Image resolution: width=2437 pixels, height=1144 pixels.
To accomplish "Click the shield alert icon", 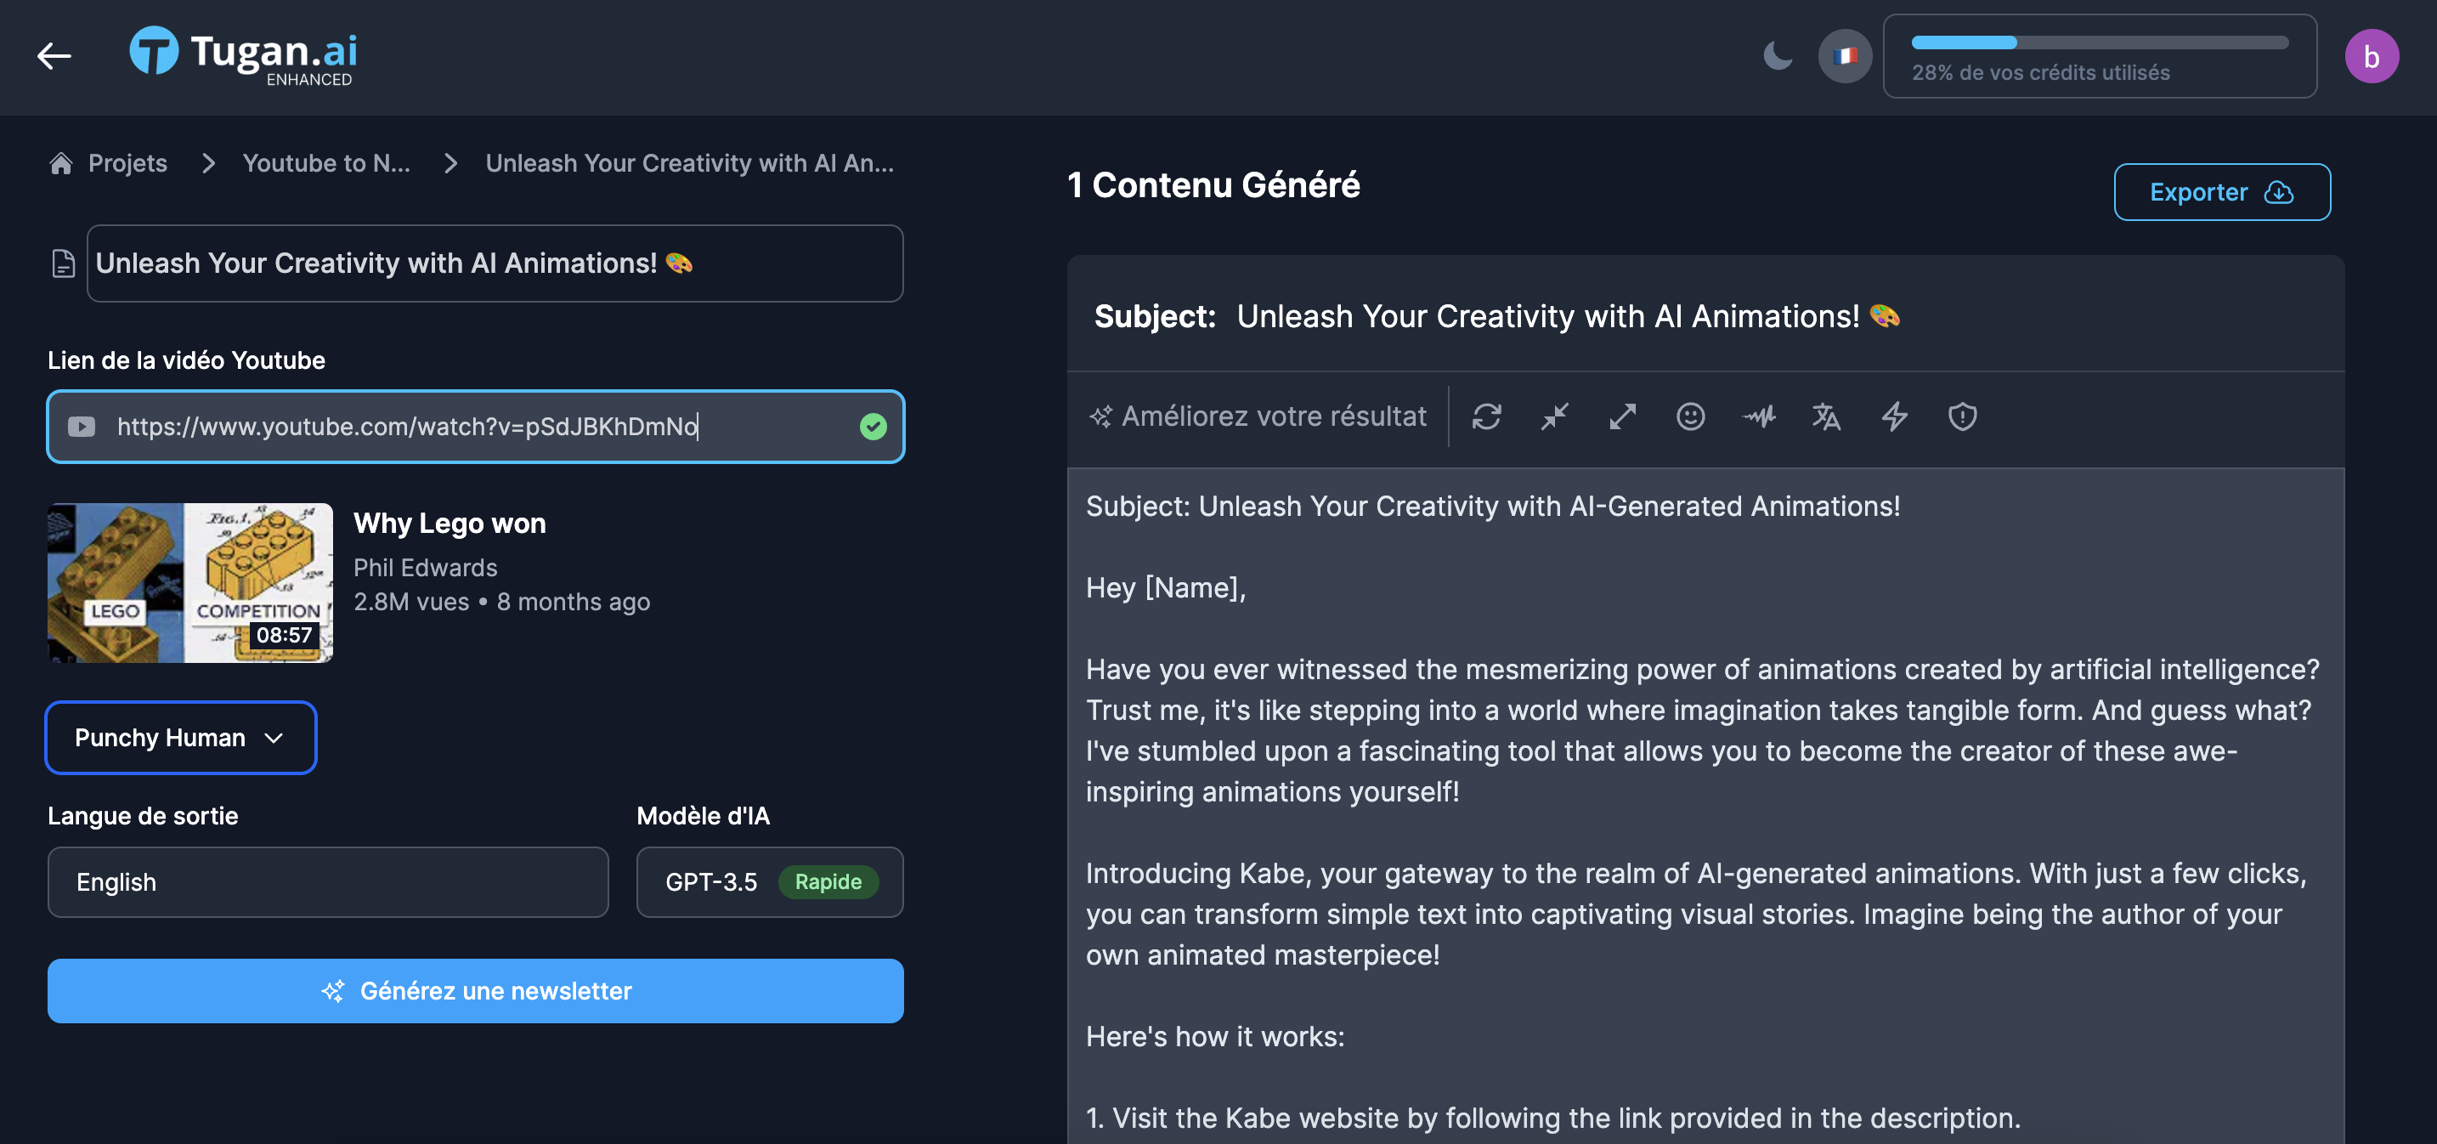I will (x=1963, y=416).
